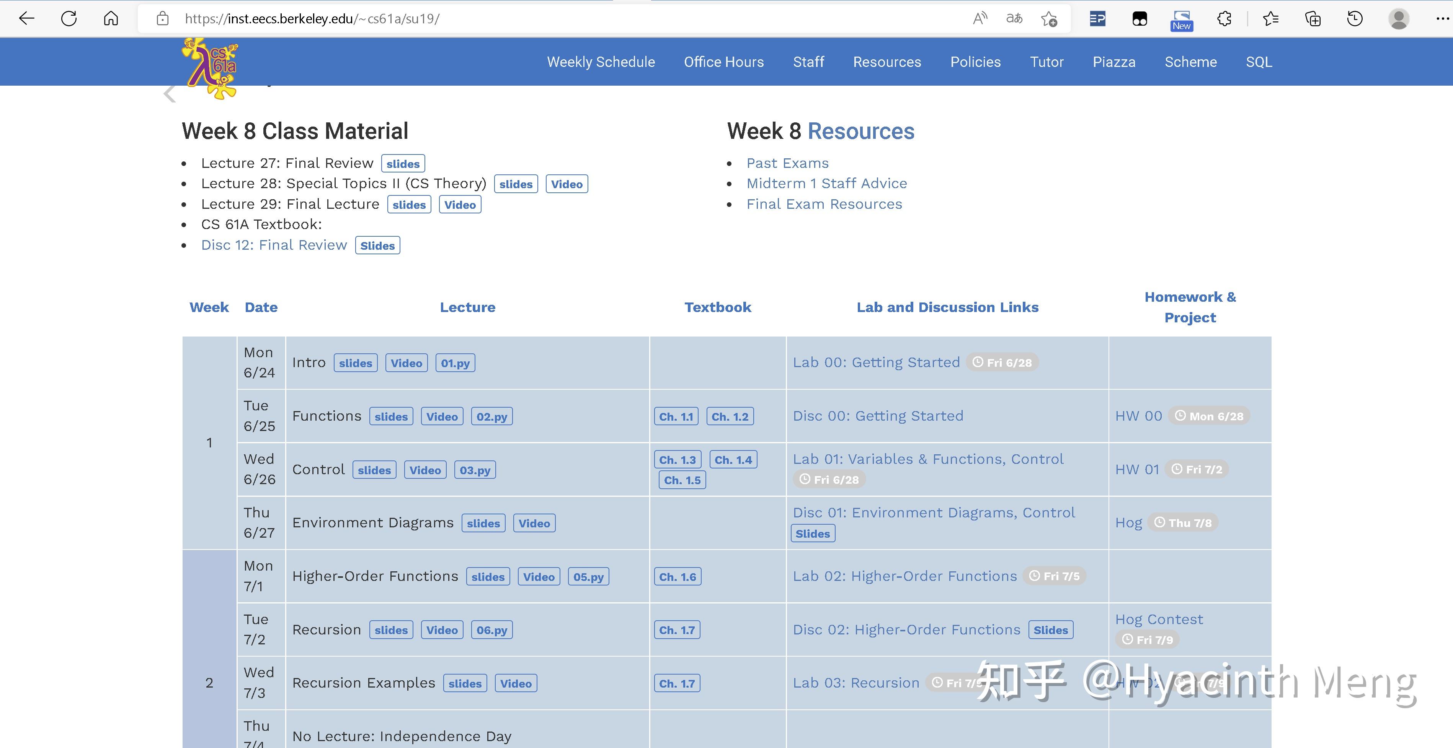Go to previous week with left chevron
The height and width of the screenshot is (748, 1453).
click(x=169, y=94)
